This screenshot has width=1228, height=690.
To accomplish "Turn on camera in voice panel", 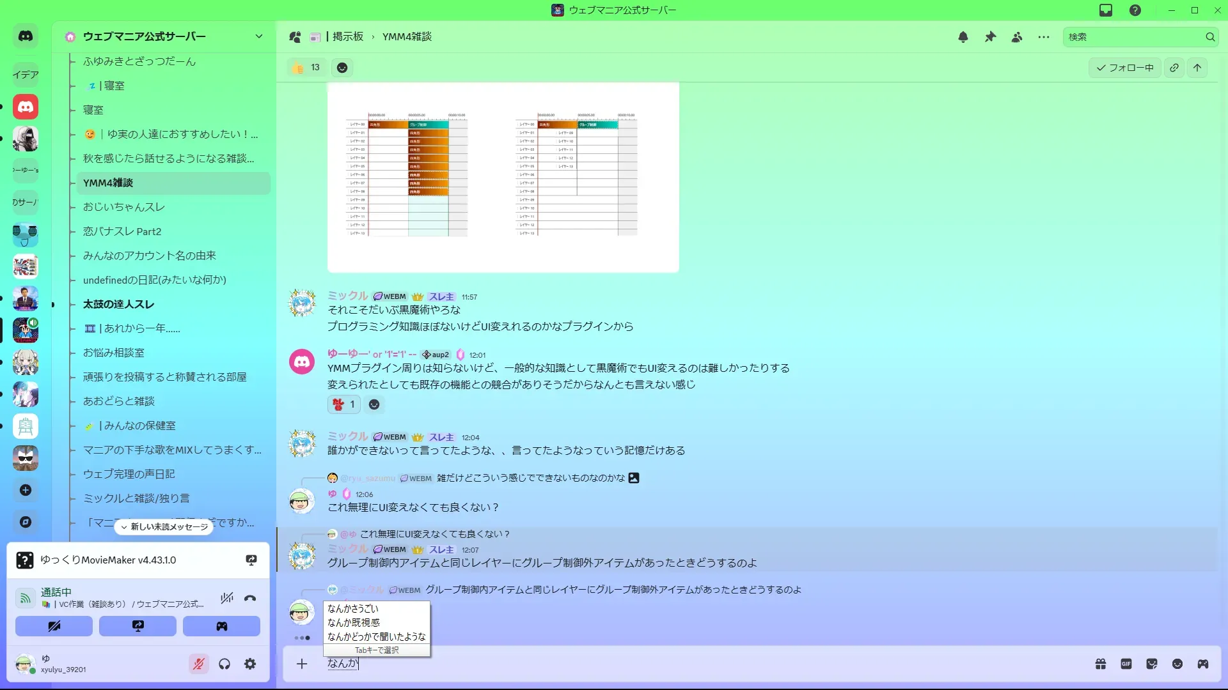I will pyautogui.click(x=54, y=626).
